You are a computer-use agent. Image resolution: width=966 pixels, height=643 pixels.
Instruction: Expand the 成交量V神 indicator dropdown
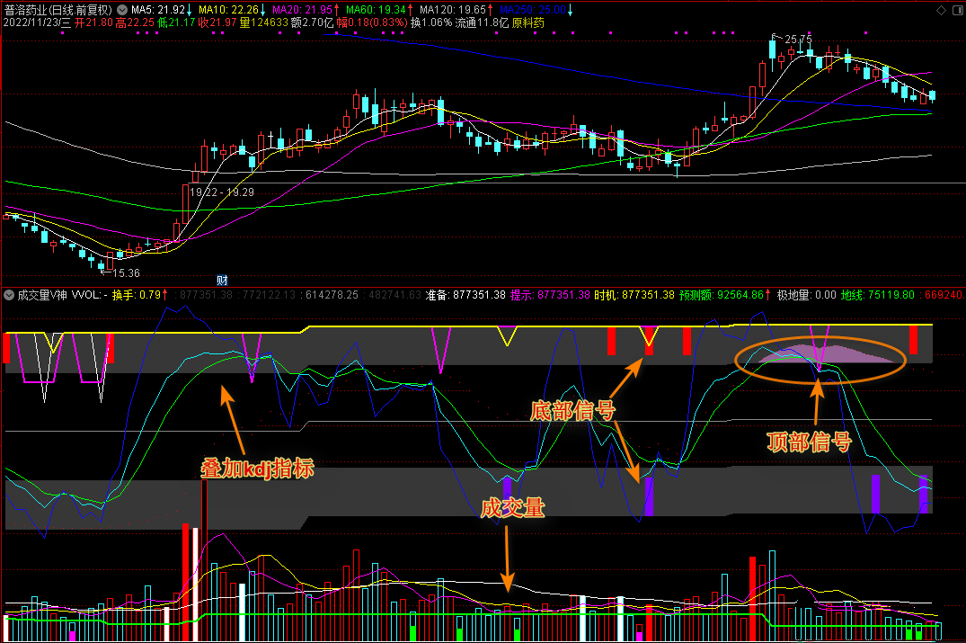coord(9,295)
